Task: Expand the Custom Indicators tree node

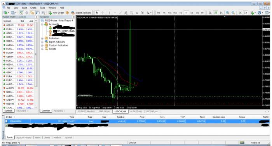Action: pyautogui.click(x=42, y=45)
